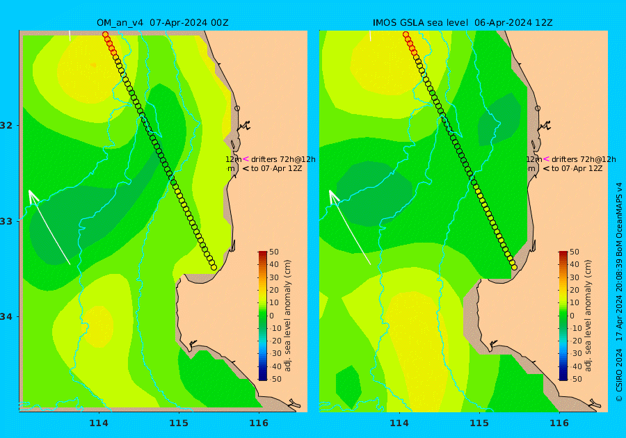Select the 115 longitude label under the OM_an_v4 map
626x438 pixels.
[179, 423]
